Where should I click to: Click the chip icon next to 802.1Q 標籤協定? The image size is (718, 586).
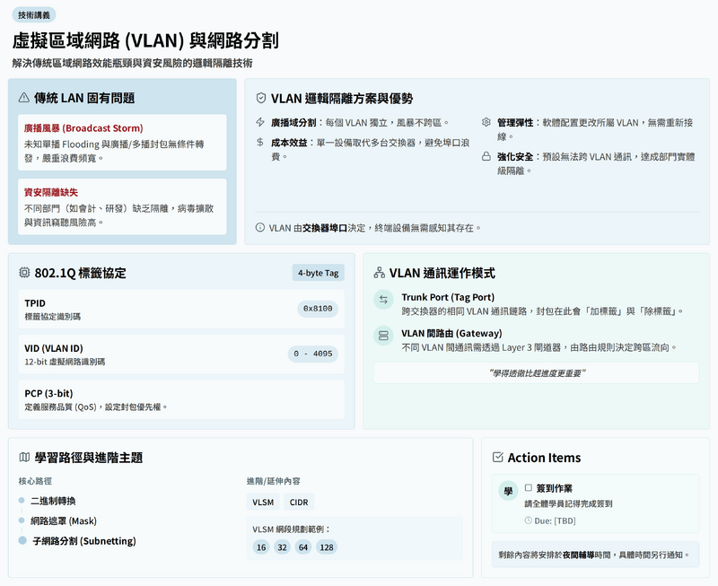tap(24, 273)
